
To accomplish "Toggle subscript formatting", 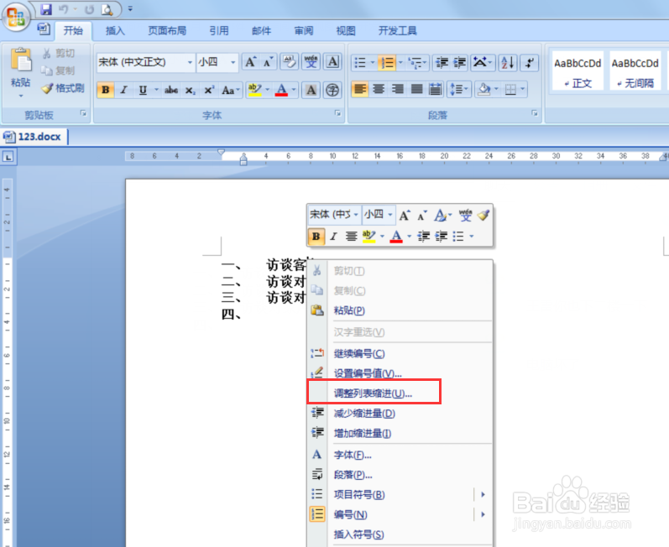I will (190, 90).
